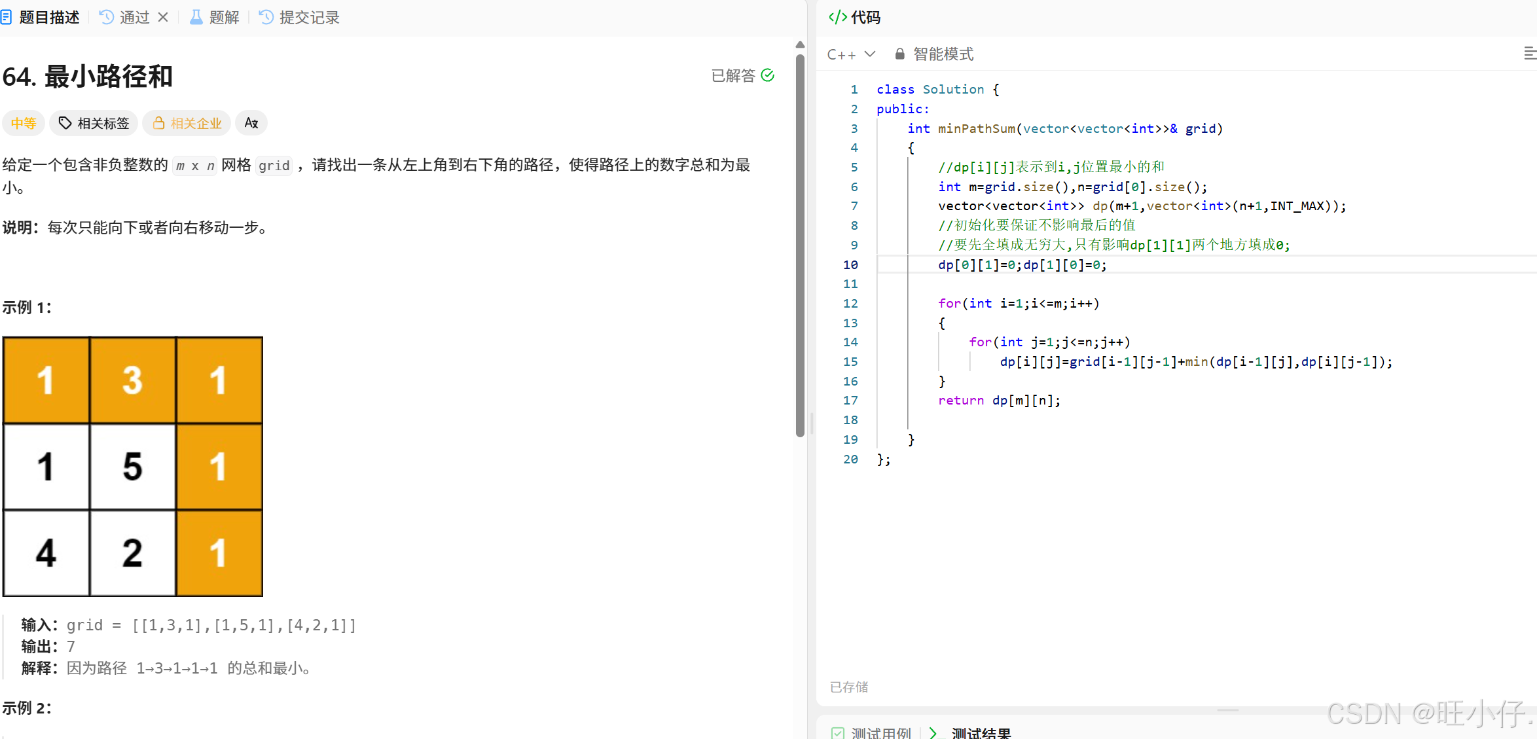Screen dimensions: 1537x739
Task: Open the 题解 tab
Action: (x=215, y=18)
